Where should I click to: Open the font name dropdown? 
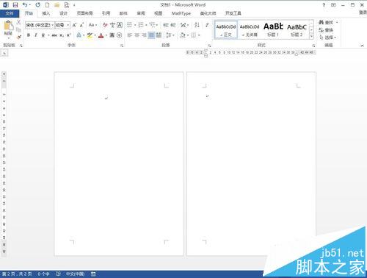[52, 25]
